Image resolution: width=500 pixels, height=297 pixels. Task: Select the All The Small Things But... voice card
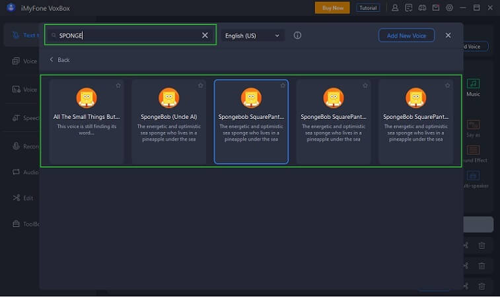tap(87, 121)
